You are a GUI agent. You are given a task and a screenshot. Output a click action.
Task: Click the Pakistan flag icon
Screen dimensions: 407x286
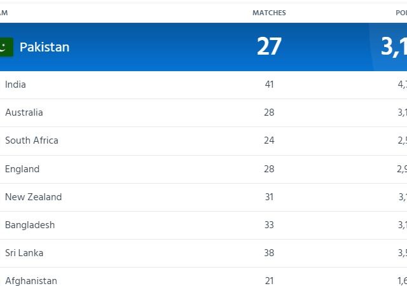(x=6, y=47)
